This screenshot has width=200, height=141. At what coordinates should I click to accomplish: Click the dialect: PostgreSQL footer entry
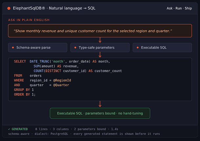(x=51, y=134)
